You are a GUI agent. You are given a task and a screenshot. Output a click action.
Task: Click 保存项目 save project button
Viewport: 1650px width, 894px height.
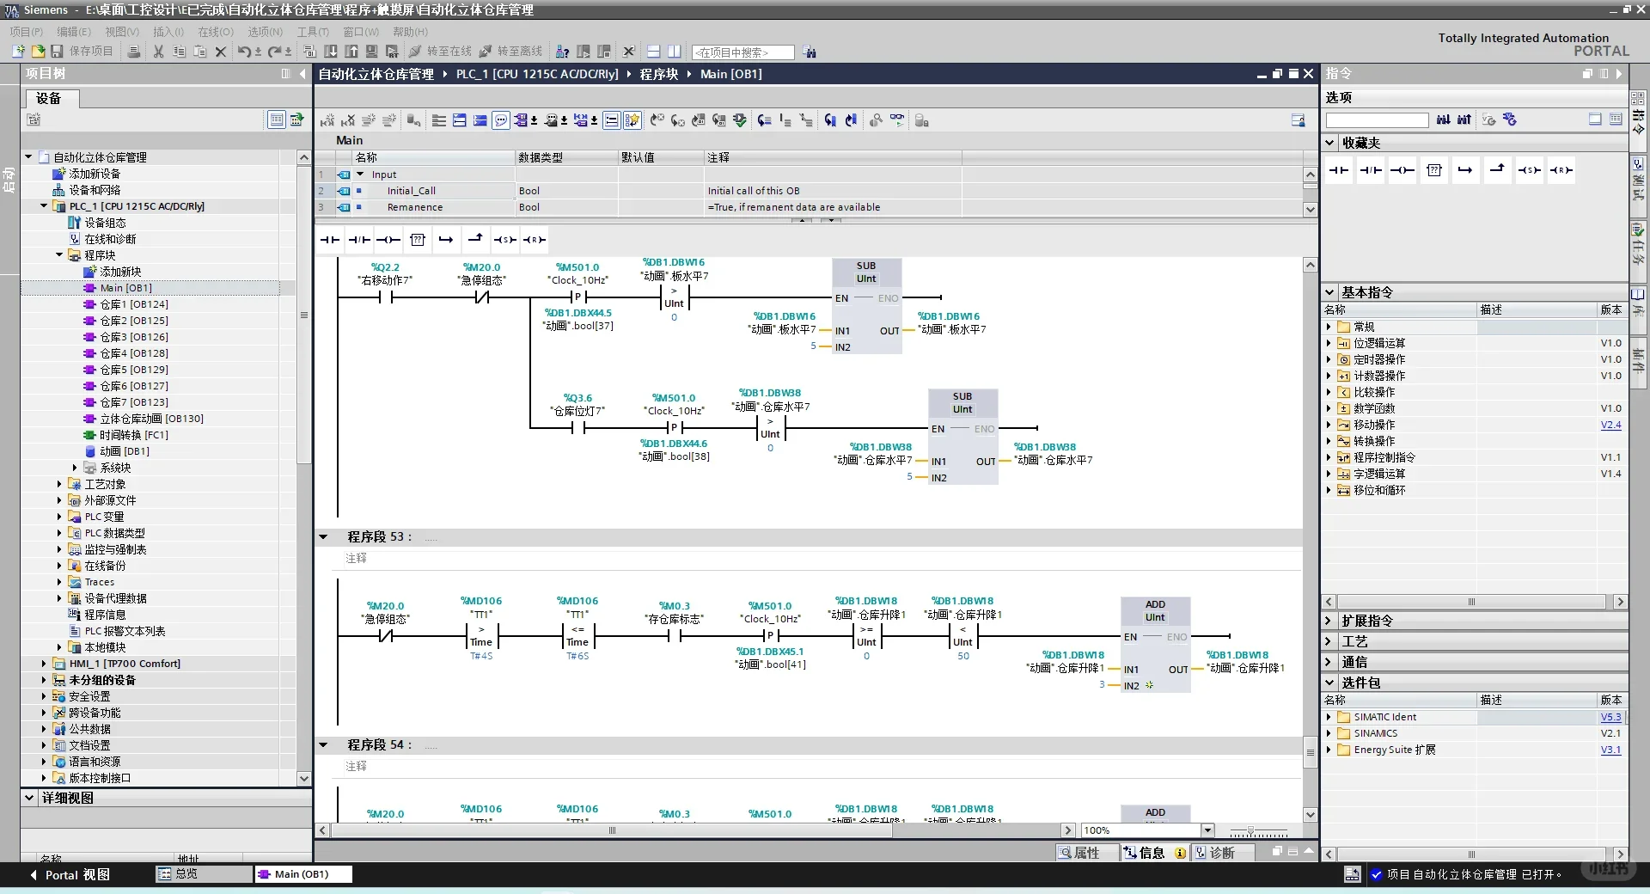click(x=82, y=52)
